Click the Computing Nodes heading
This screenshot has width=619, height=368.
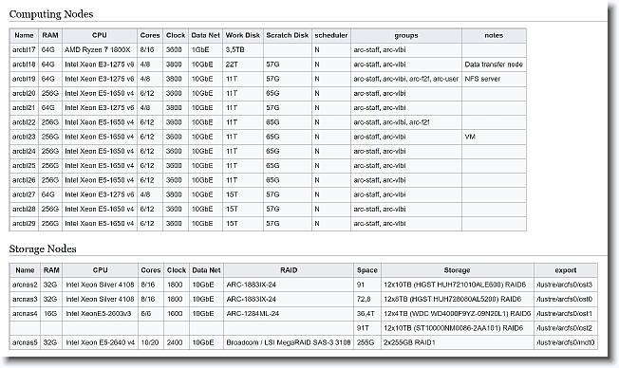51,14
